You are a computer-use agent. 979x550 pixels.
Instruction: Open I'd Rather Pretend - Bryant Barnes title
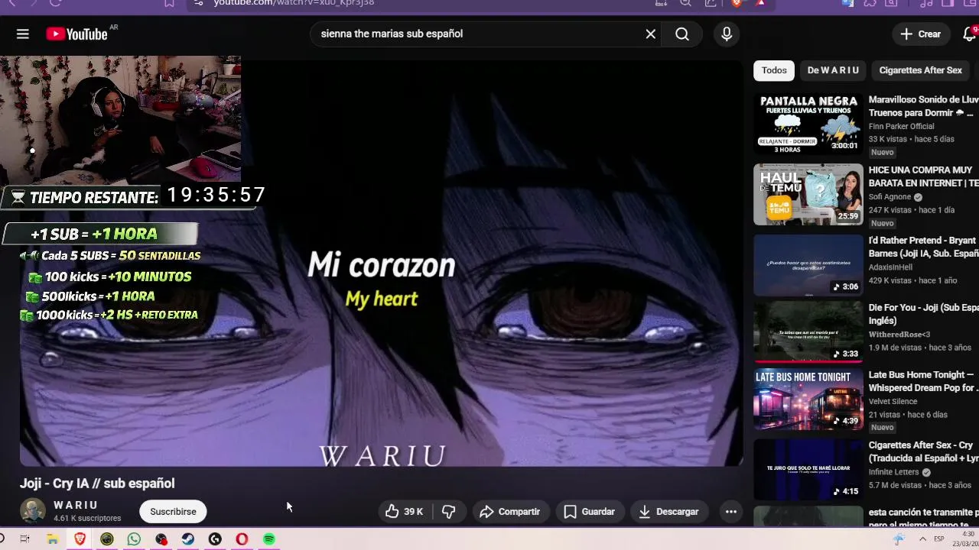[923, 247]
